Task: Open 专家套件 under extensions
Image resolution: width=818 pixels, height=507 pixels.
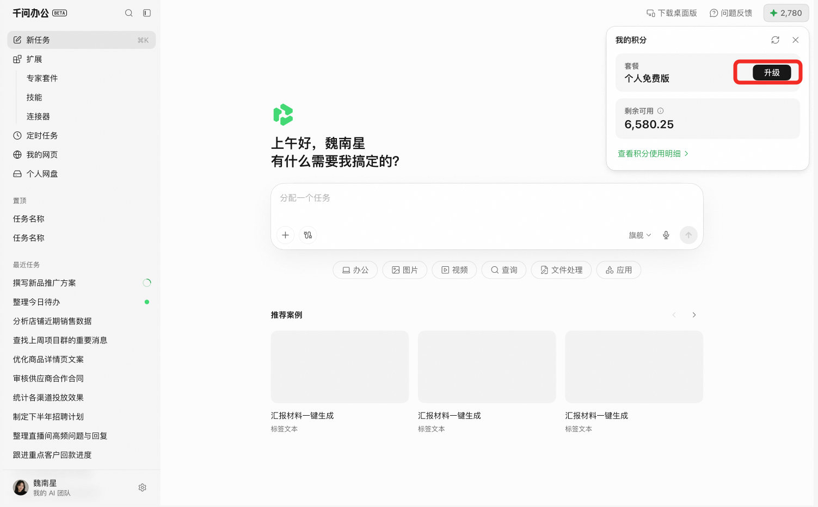Action: point(42,78)
